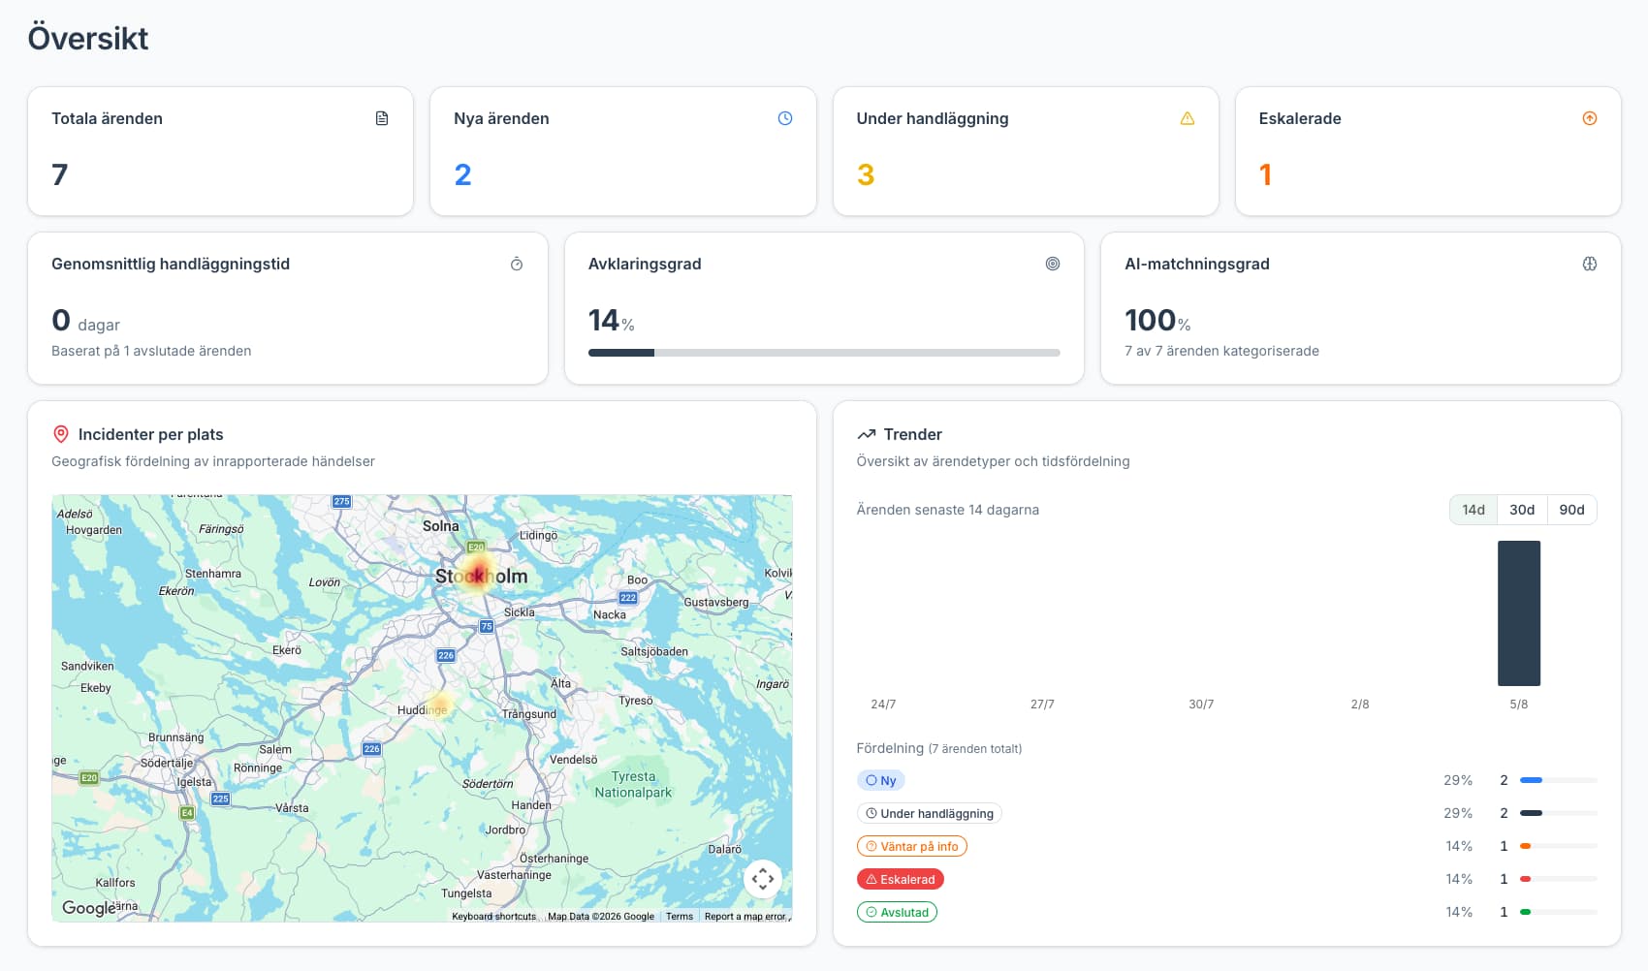This screenshot has height=971, width=1648.
Task: Click the brain icon on AI-matchningsgrad card
Action: 1590,264
